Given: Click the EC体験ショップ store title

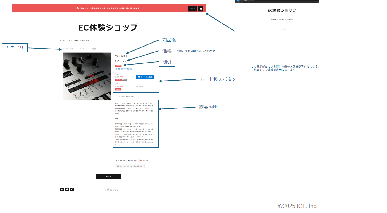Looking at the screenshot, I should [108, 28].
